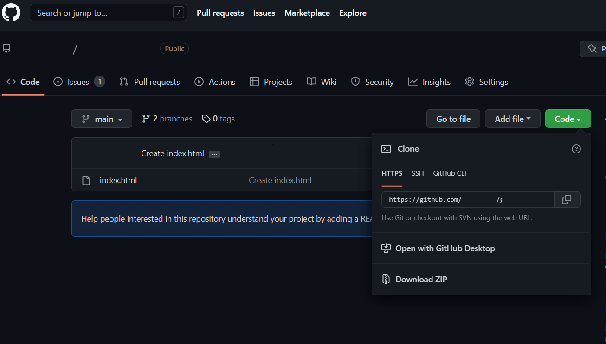The width and height of the screenshot is (606, 344).
Task: Open the Security tab
Action: point(373,82)
